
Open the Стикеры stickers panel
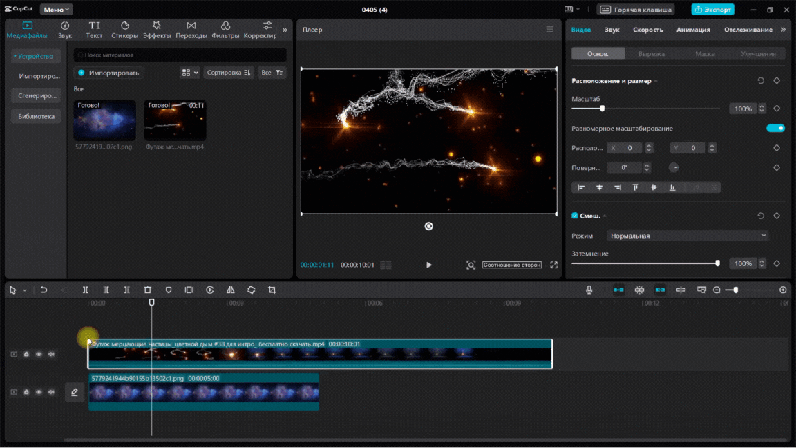click(x=124, y=30)
